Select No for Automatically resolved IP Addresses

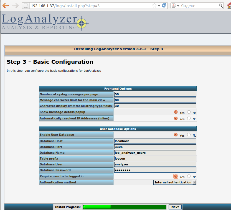(189, 118)
